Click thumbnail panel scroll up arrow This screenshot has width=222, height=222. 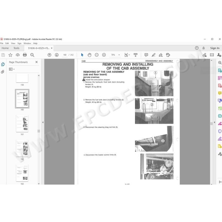39,75
